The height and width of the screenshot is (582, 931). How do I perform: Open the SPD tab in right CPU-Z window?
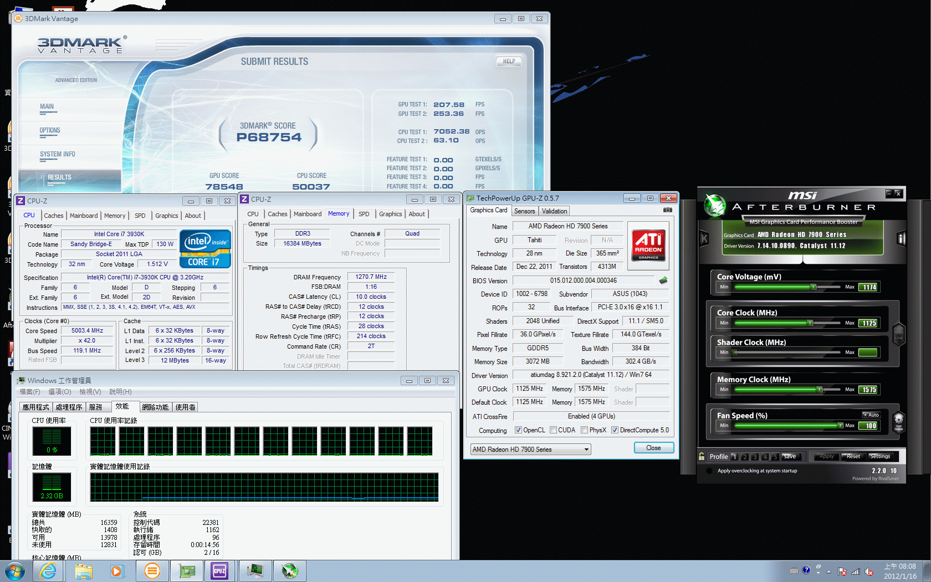364,214
